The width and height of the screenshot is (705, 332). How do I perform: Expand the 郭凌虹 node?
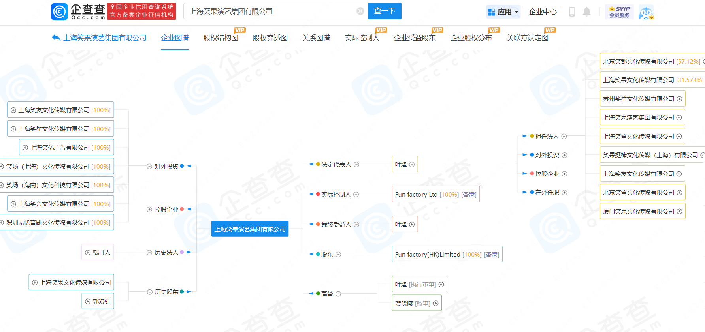click(x=88, y=302)
